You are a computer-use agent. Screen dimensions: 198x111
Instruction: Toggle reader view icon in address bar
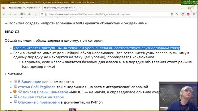point(172,14)
